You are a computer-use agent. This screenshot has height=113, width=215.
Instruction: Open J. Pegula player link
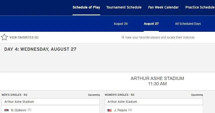click(120, 110)
